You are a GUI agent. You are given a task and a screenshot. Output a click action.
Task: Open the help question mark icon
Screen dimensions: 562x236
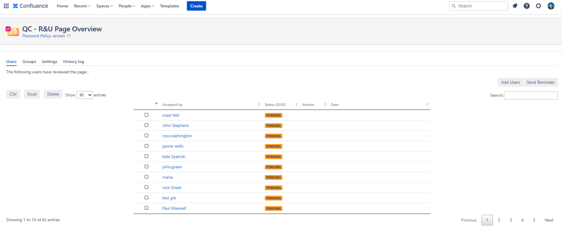pyautogui.click(x=526, y=6)
